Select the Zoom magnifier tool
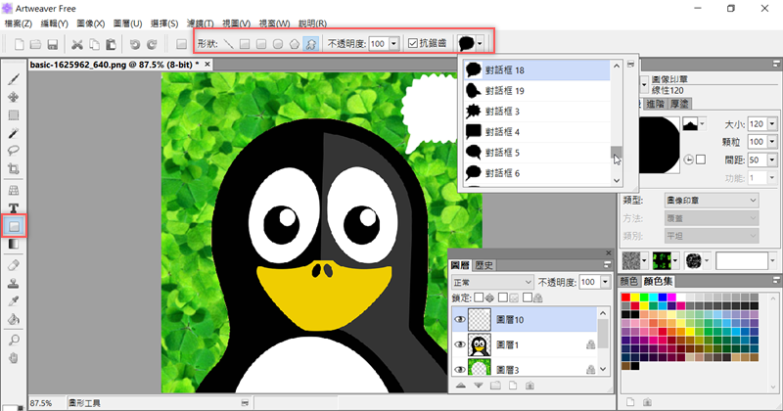This screenshot has height=411, width=783. point(14,339)
